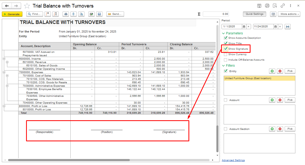
Task: Add this report to favorites with the star
Action: [27, 6]
